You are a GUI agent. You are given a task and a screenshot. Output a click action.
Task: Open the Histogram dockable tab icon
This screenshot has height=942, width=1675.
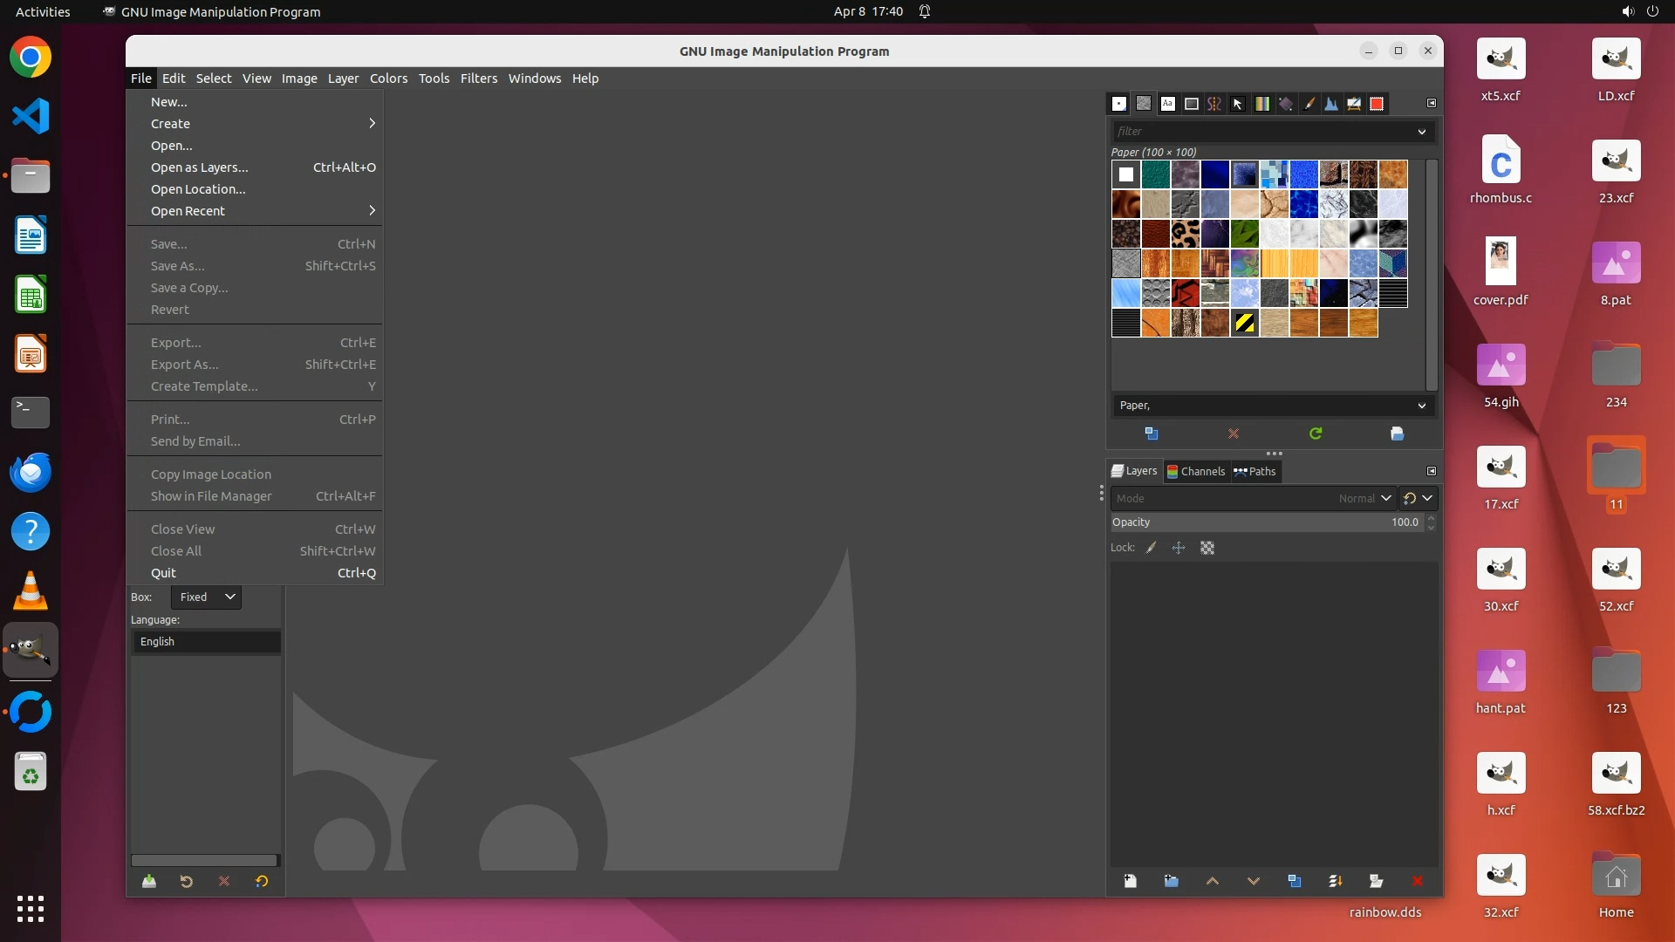click(x=1331, y=104)
